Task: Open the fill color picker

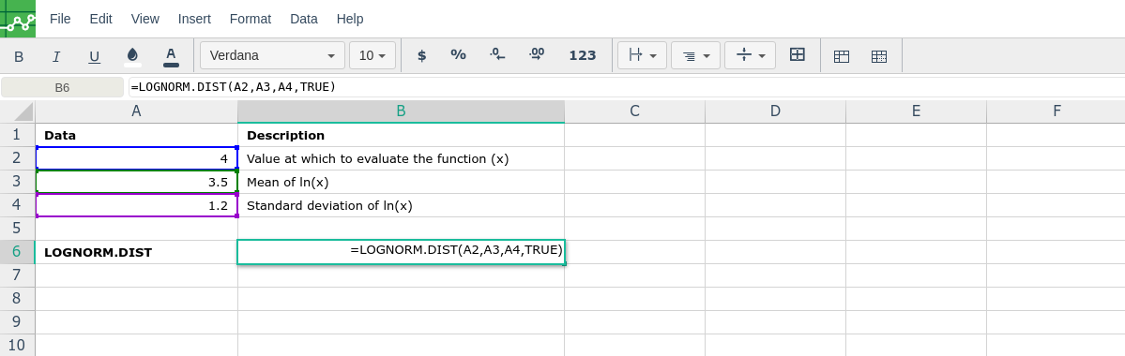Action: coord(132,56)
